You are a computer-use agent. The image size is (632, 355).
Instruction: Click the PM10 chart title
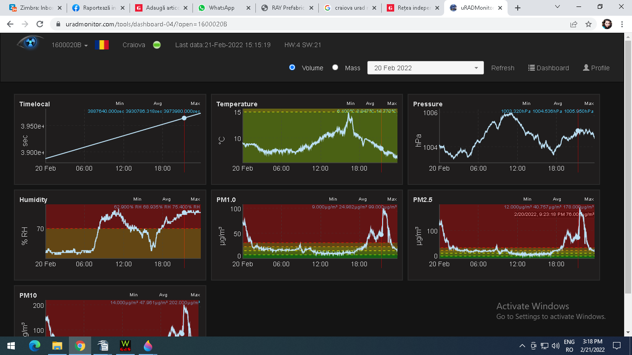(x=28, y=295)
